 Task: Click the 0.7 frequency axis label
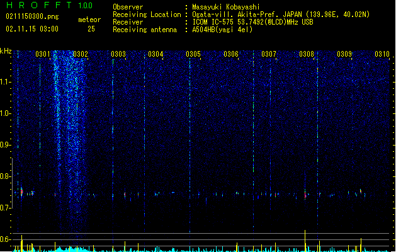click(x=5, y=208)
